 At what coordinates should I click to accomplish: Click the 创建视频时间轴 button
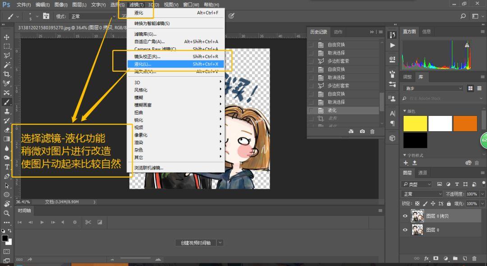pyautogui.click(x=196, y=243)
